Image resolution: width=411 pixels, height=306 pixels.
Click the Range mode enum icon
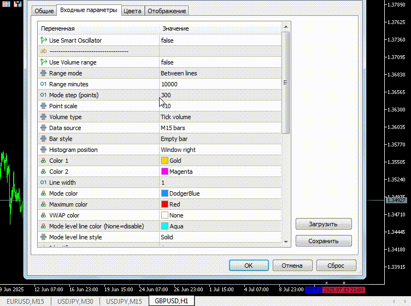pyautogui.click(x=44, y=73)
